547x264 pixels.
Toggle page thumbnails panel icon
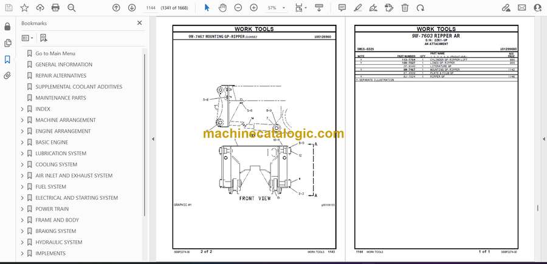point(7,43)
